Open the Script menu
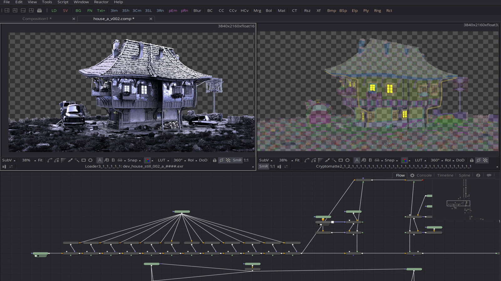 63,2
